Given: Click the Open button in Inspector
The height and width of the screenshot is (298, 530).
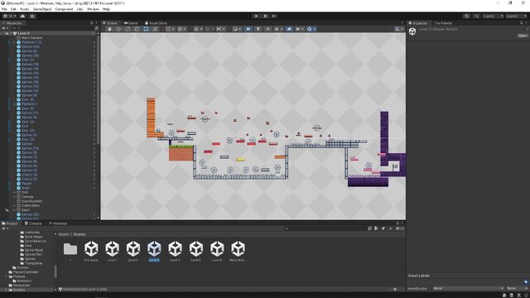Looking at the screenshot, I should (x=523, y=36).
